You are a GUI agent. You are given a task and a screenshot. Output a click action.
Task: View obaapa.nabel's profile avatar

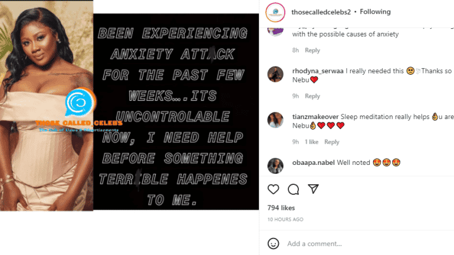[x=275, y=165]
